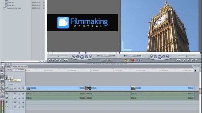This screenshot has width=202, height=113.
Task: Open left dropdown at Viewer bottom right
Action: pyautogui.click(x=103, y=60)
